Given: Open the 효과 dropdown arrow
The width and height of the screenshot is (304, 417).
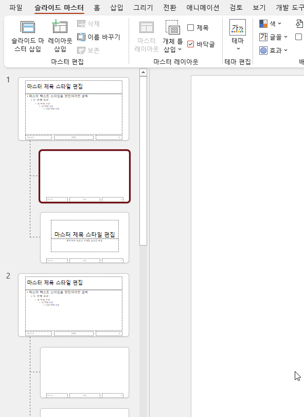Looking at the screenshot, I should (285, 50).
